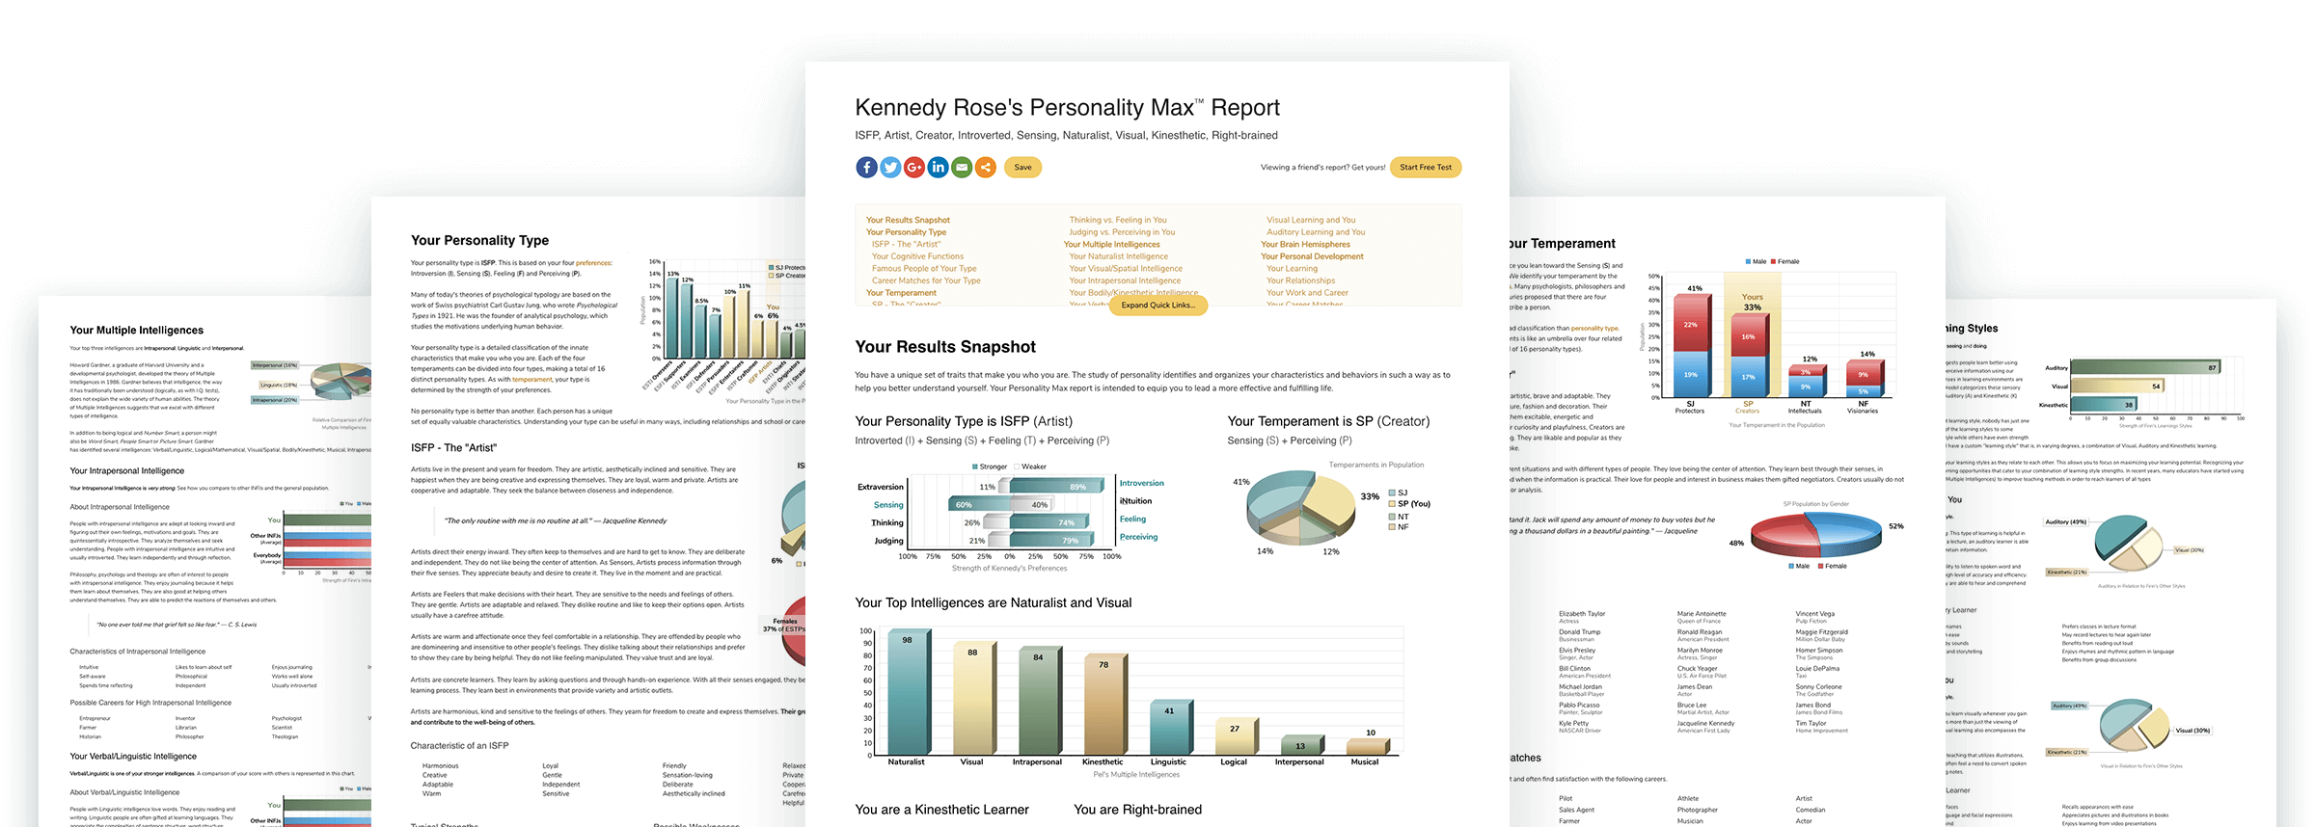Go to Your Personality Type quick link
The height and width of the screenshot is (827, 2315).
point(906,232)
